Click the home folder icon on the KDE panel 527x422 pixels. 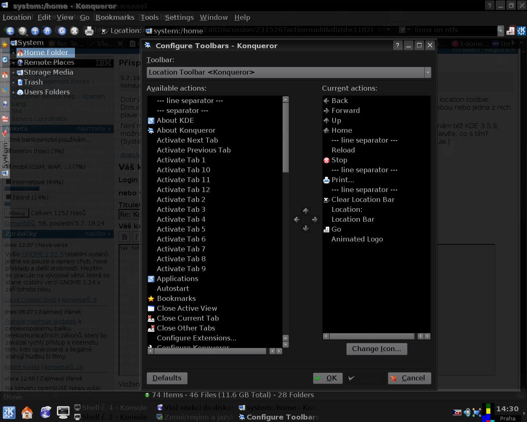[27, 412]
